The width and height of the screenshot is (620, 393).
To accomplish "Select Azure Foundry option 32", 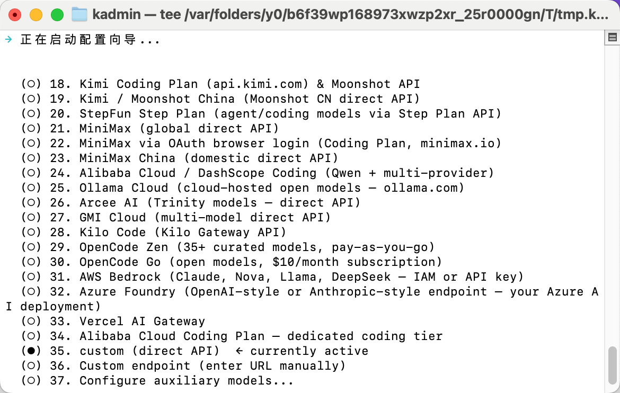I will pos(31,291).
